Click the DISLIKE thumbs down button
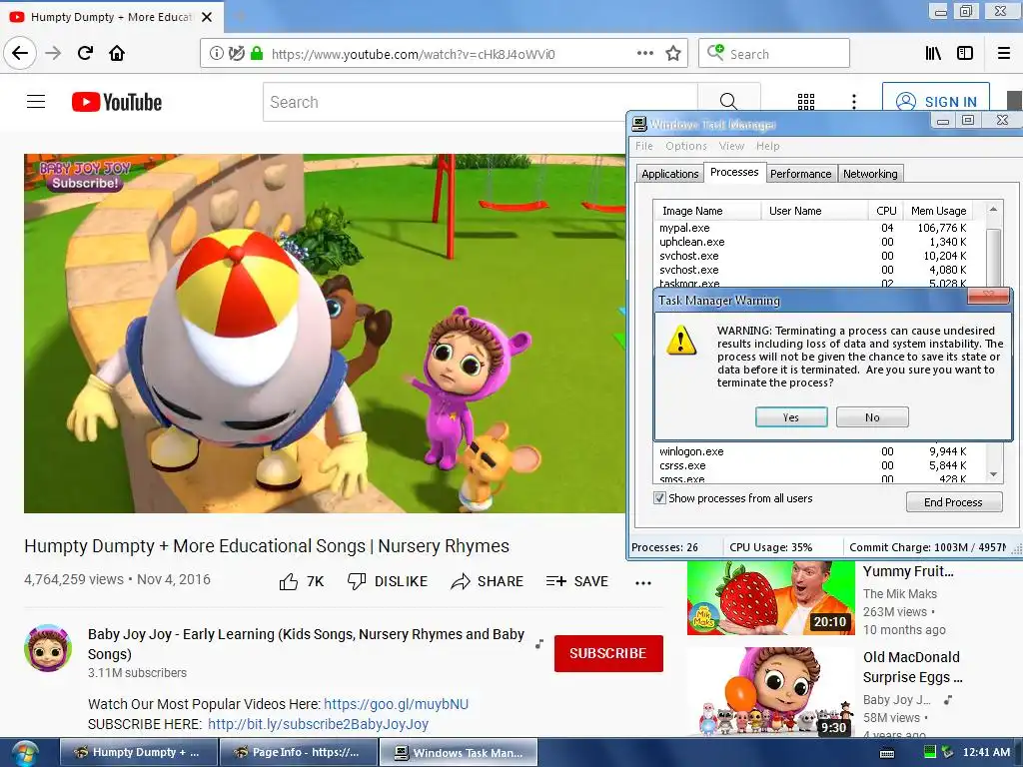 [x=388, y=581]
